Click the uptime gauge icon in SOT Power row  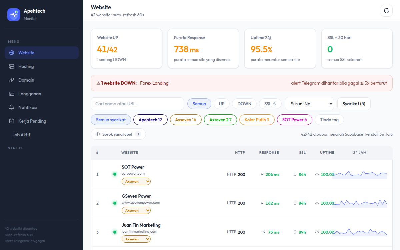point(317,174)
